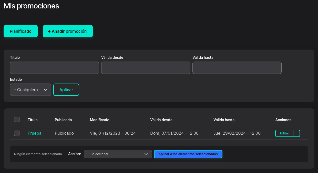The height and width of the screenshot is (173, 318).
Task: Click the Modificado column header
Action: pos(99,120)
